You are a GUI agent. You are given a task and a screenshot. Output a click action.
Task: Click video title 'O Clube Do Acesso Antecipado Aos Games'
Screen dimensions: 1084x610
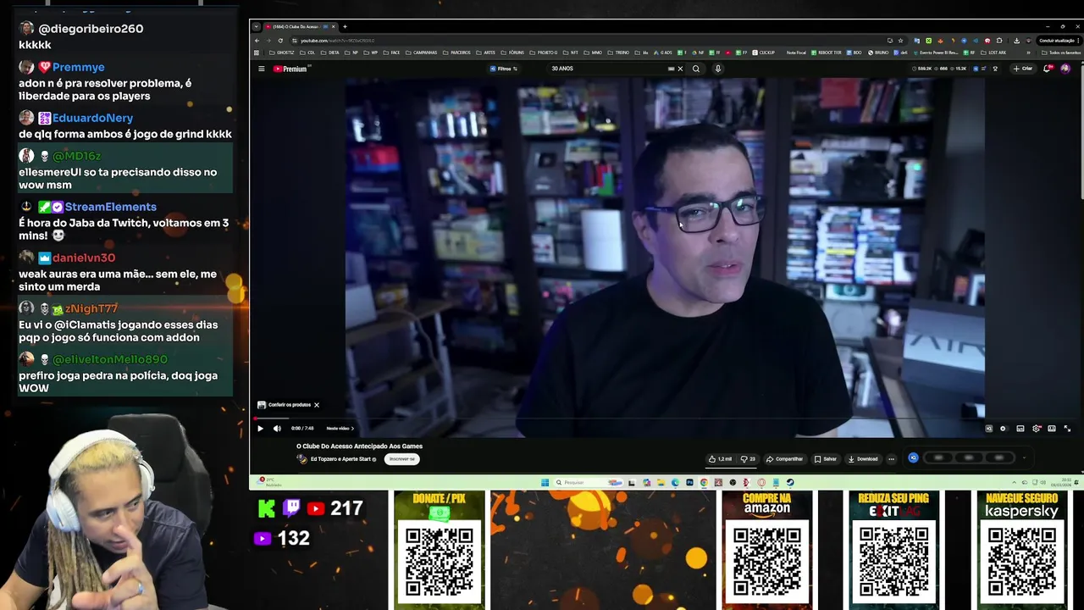click(359, 446)
